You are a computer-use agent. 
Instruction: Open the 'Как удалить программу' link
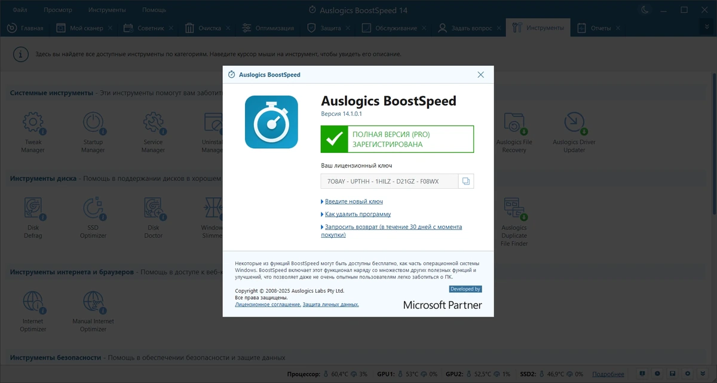coord(358,214)
